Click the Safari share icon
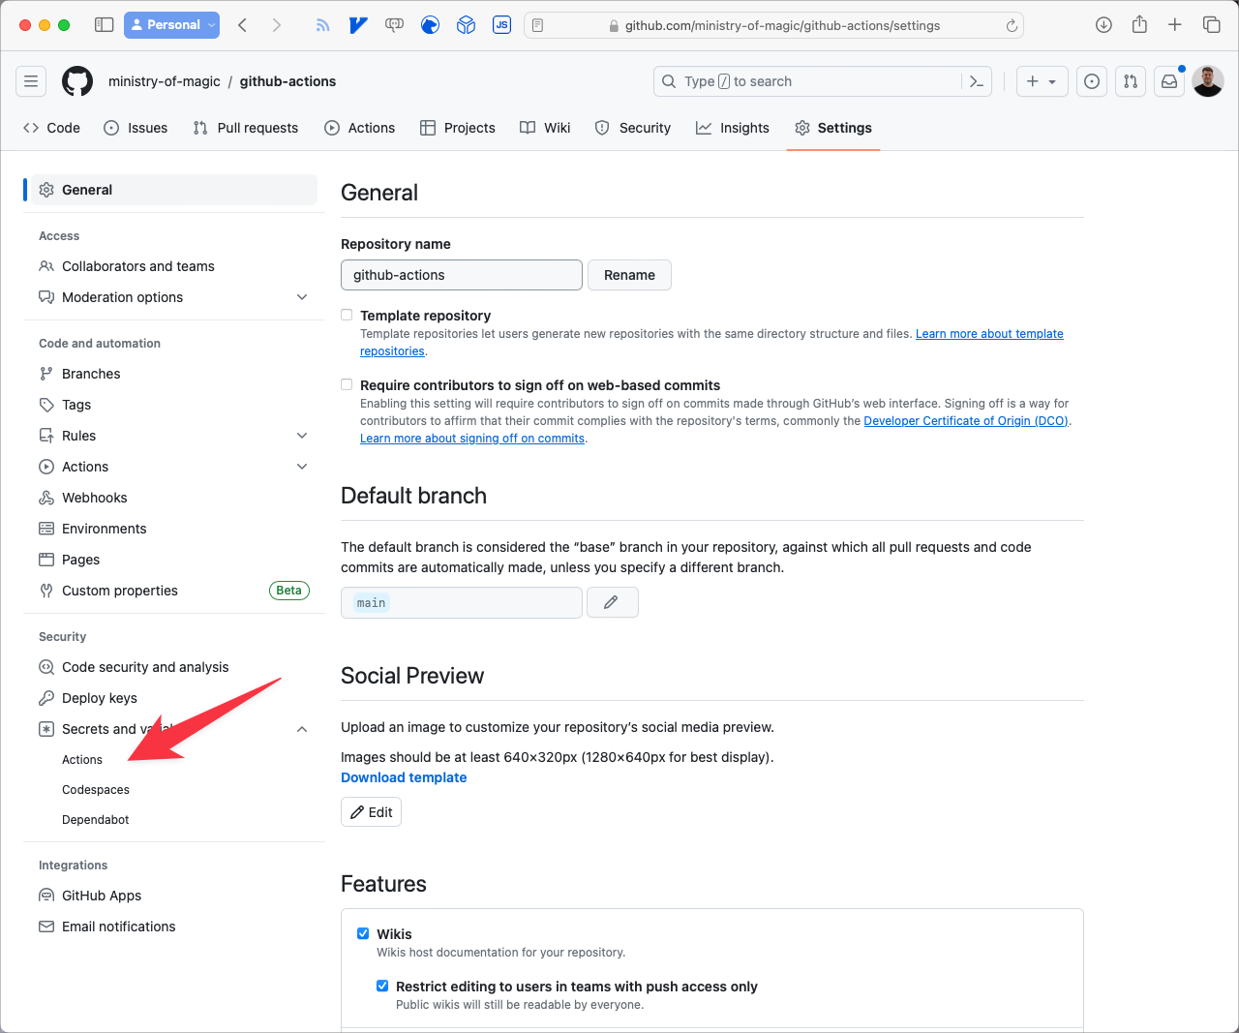 click(x=1139, y=25)
